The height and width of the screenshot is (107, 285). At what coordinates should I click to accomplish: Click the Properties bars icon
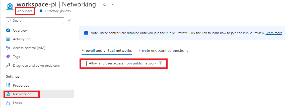coord(8,85)
